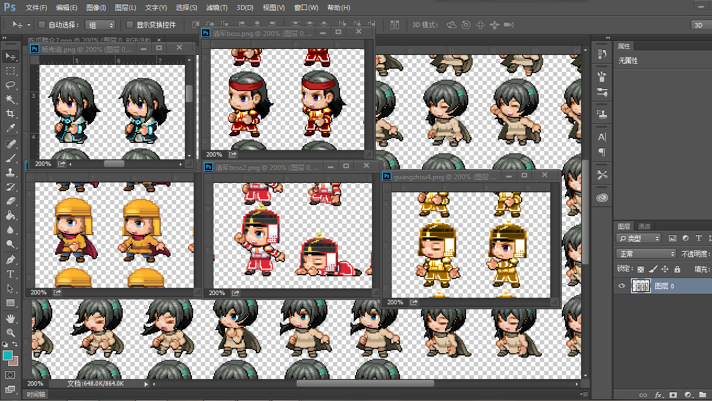Activate the Horizontal Type tool

click(10, 274)
